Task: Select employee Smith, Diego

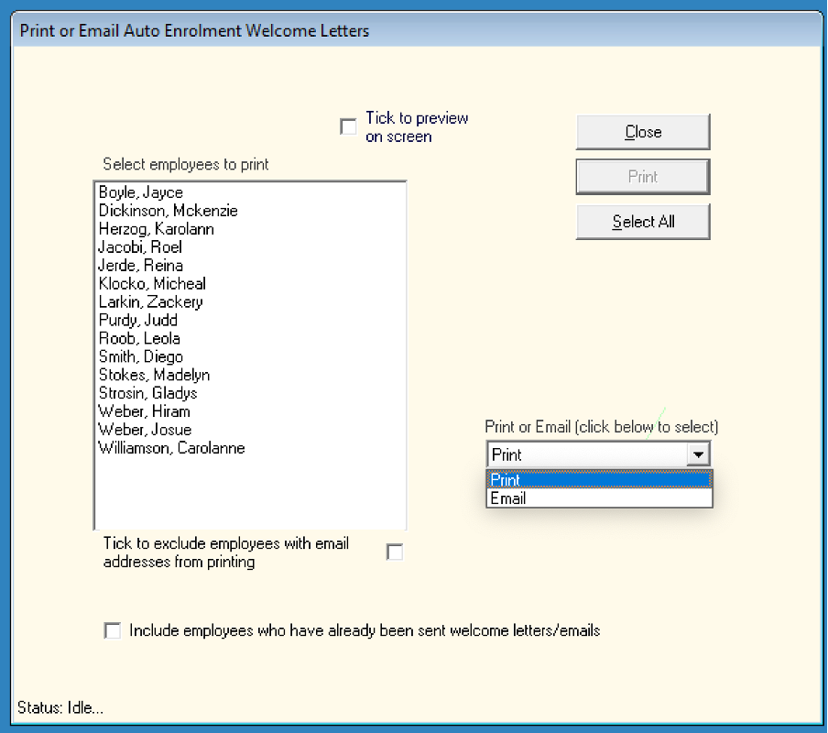Action: pos(141,357)
